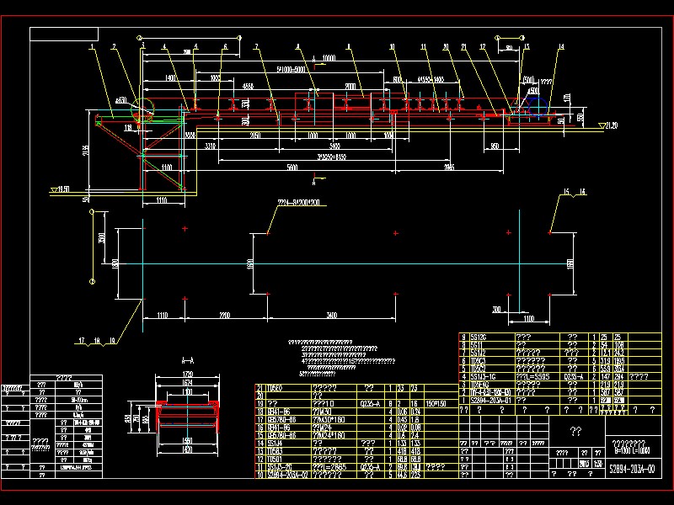
Task: Select the 5600 dimension under the elevation view
Action: point(292,167)
